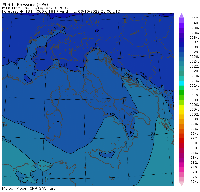Pick the cyan band between 1014 and 1016

[x=182, y=83]
